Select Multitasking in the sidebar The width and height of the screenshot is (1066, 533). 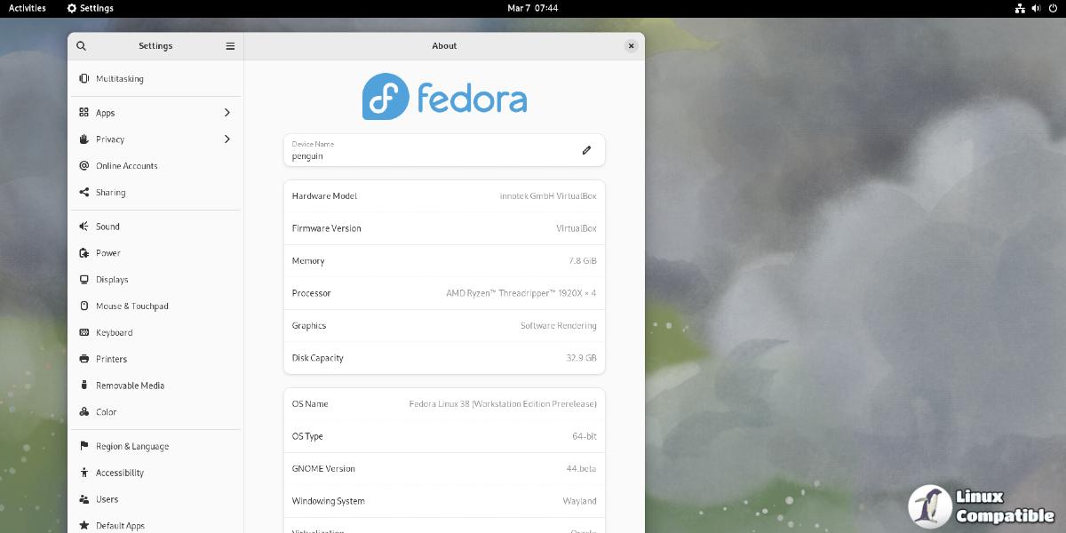pyautogui.click(x=119, y=79)
